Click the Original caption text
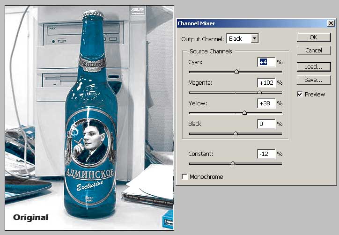The image size is (339, 235). (x=31, y=218)
